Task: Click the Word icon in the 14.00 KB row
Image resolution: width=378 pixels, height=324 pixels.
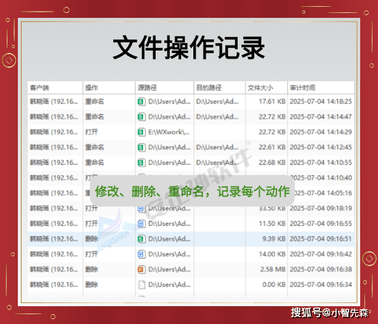Action: pyautogui.click(x=141, y=254)
